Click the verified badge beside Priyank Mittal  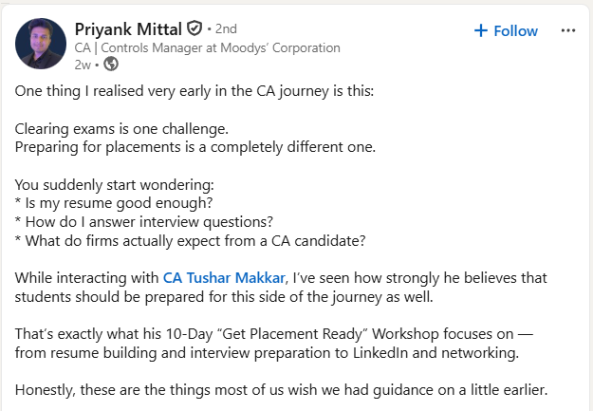[195, 29]
